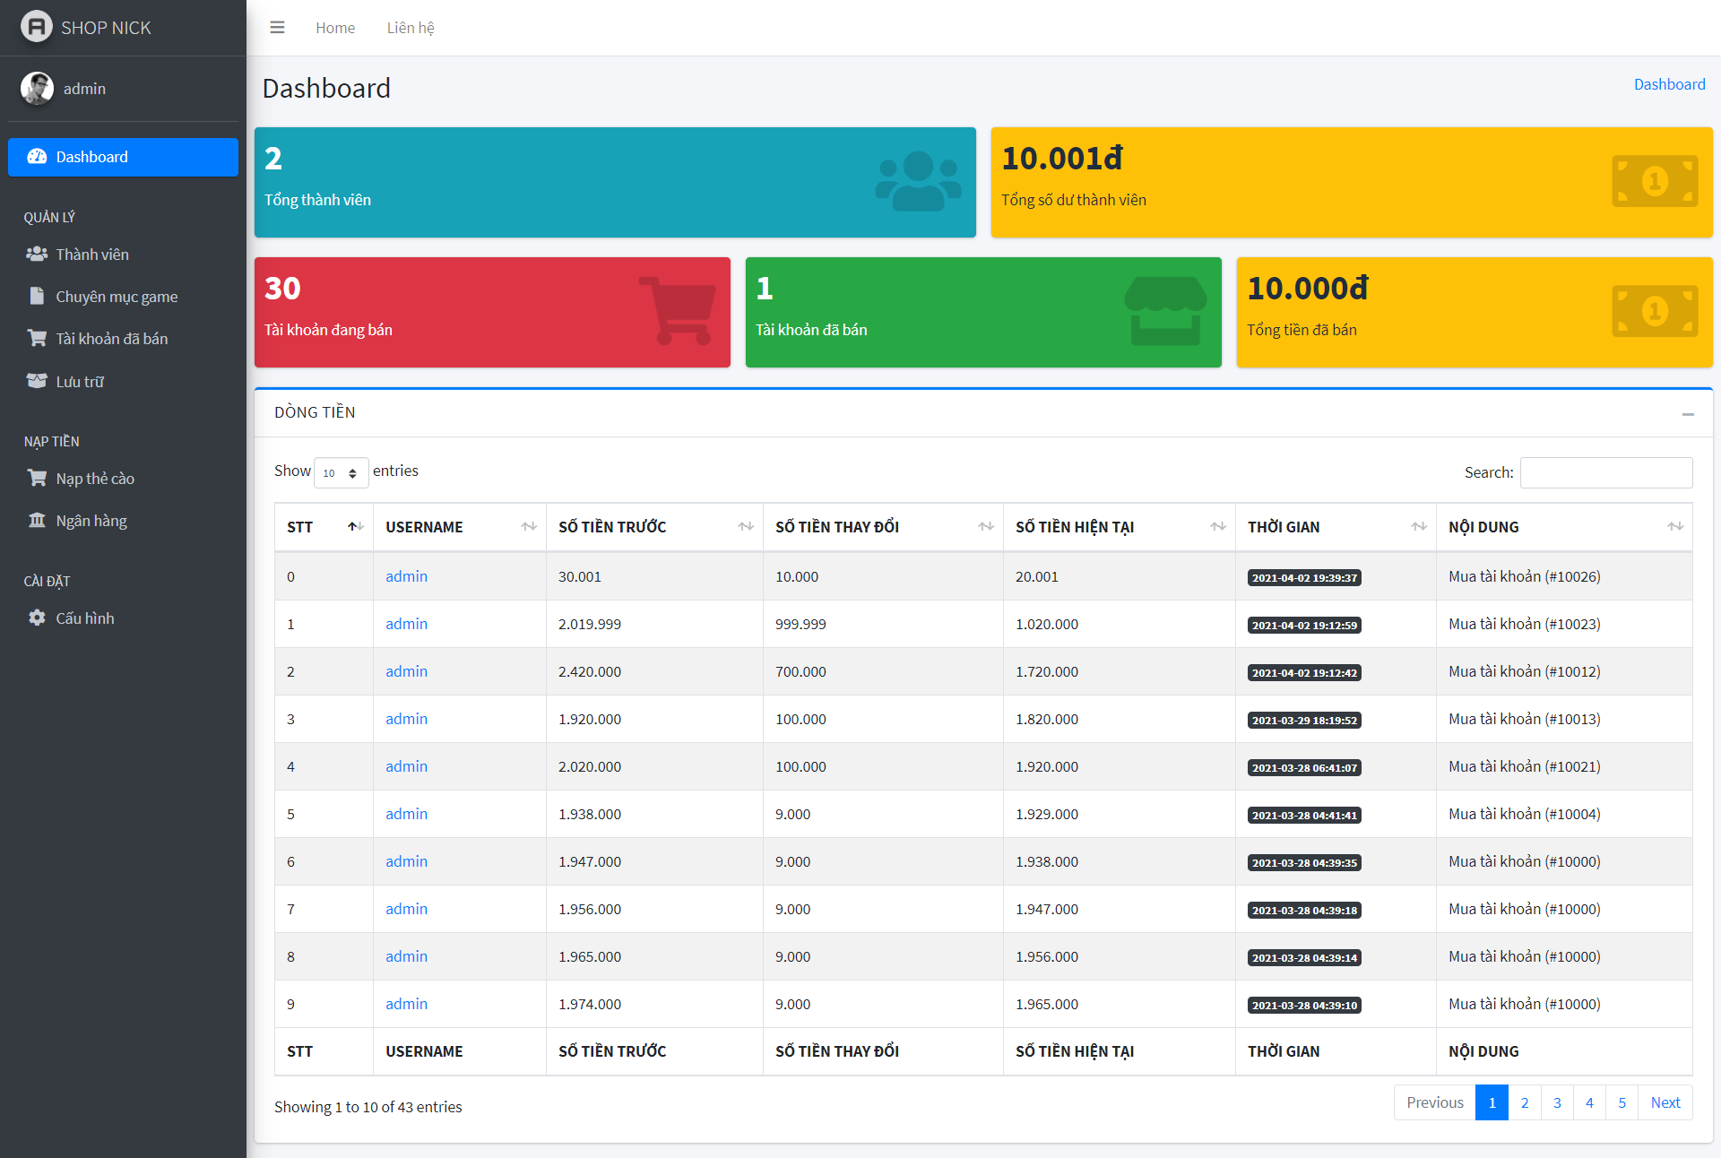Viewport: 1721px width, 1158px height.
Task: Sort by USERNAME column header
Action: click(x=459, y=527)
